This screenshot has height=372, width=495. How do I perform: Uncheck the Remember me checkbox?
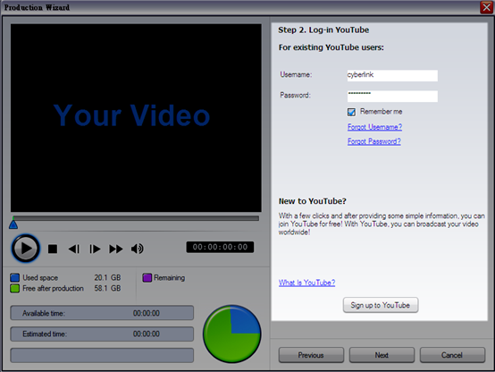[351, 112]
